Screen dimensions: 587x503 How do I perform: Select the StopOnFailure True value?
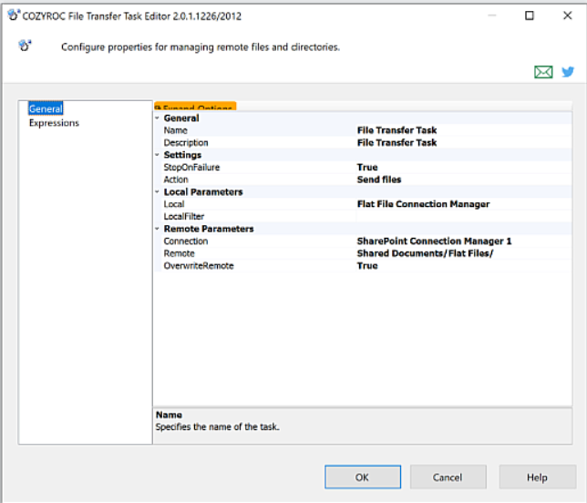464,168
